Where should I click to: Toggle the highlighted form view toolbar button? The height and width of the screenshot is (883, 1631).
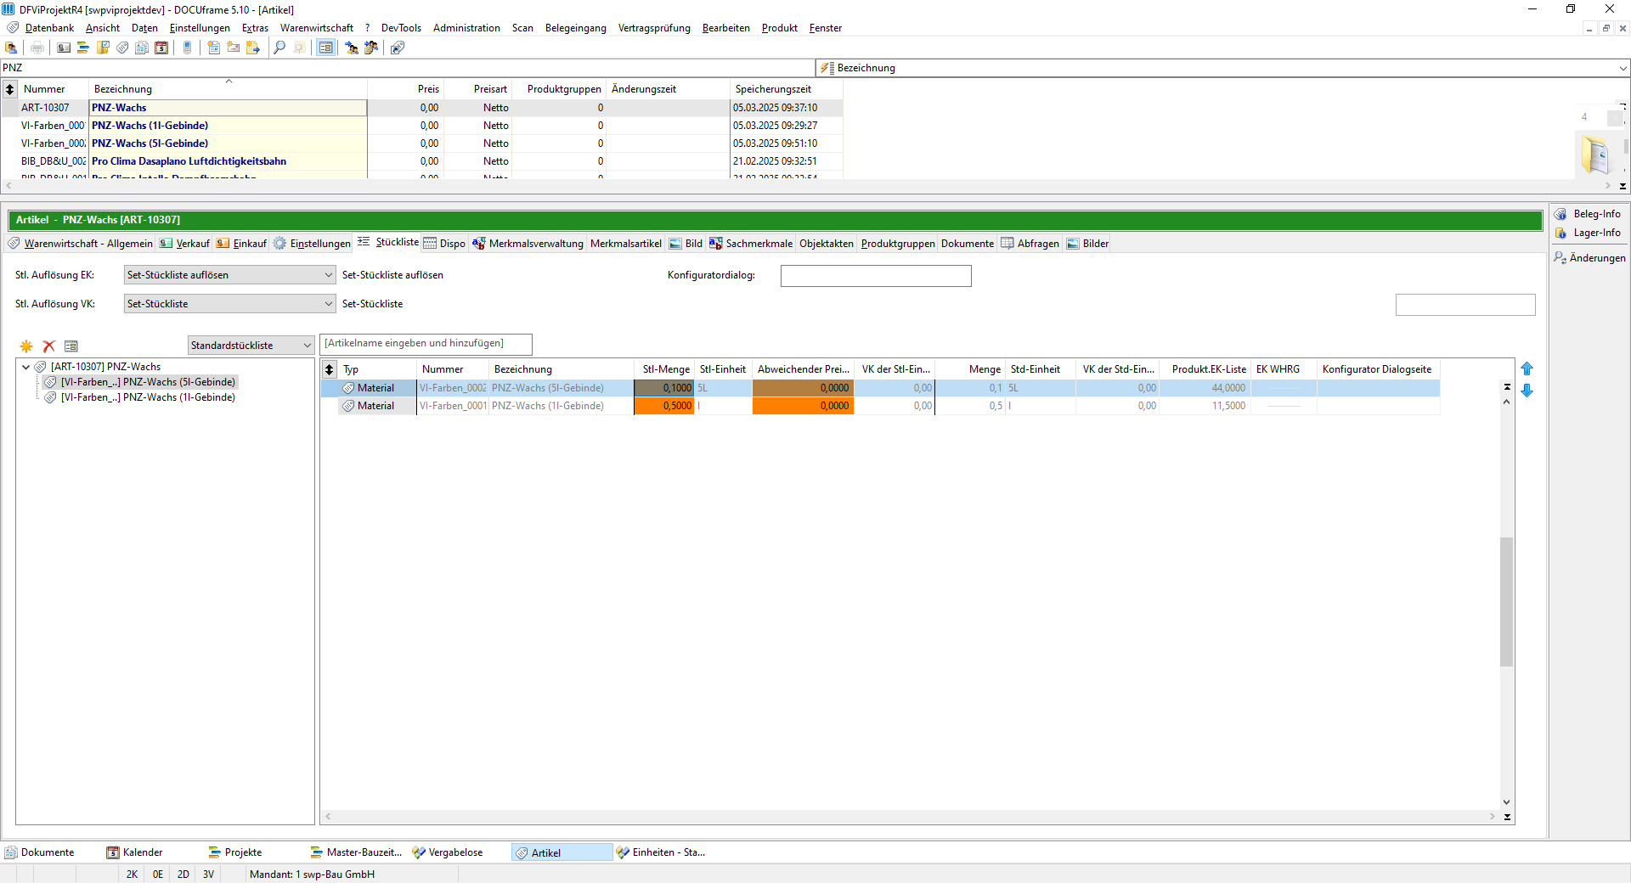(x=326, y=48)
